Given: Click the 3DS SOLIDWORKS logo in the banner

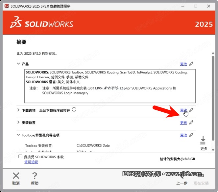Looking at the screenshot, I should pos(41,22).
